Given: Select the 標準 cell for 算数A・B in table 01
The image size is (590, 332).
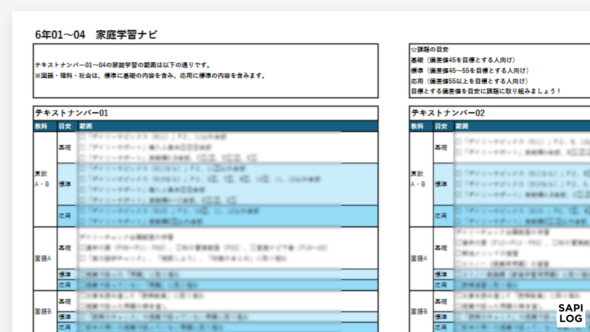Looking at the screenshot, I should [x=65, y=184].
